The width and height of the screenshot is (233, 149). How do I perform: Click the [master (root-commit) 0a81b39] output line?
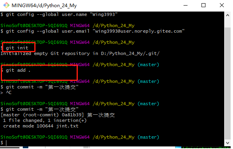click(58, 115)
